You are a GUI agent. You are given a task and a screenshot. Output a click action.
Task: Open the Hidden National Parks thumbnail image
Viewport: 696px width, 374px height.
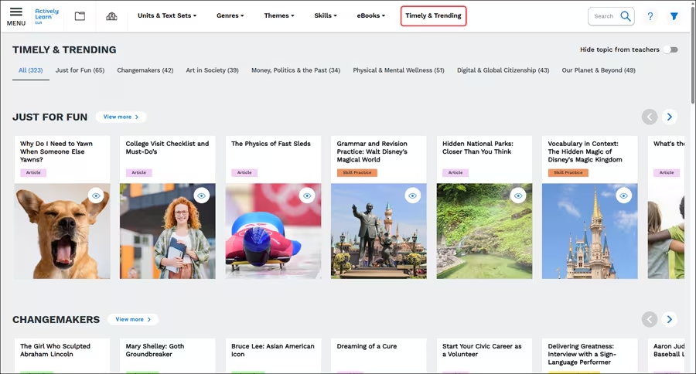[x=484, y=232]
